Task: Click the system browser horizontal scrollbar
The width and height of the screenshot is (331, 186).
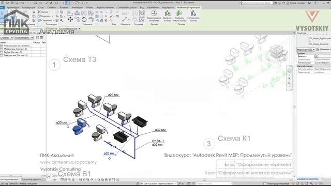Action: (11, 176)
